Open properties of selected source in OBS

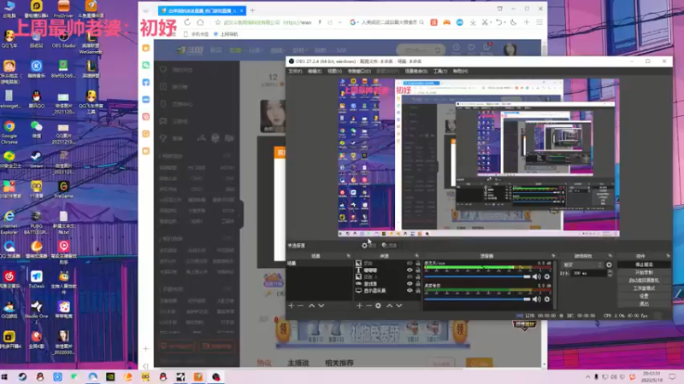click(369, 246)
